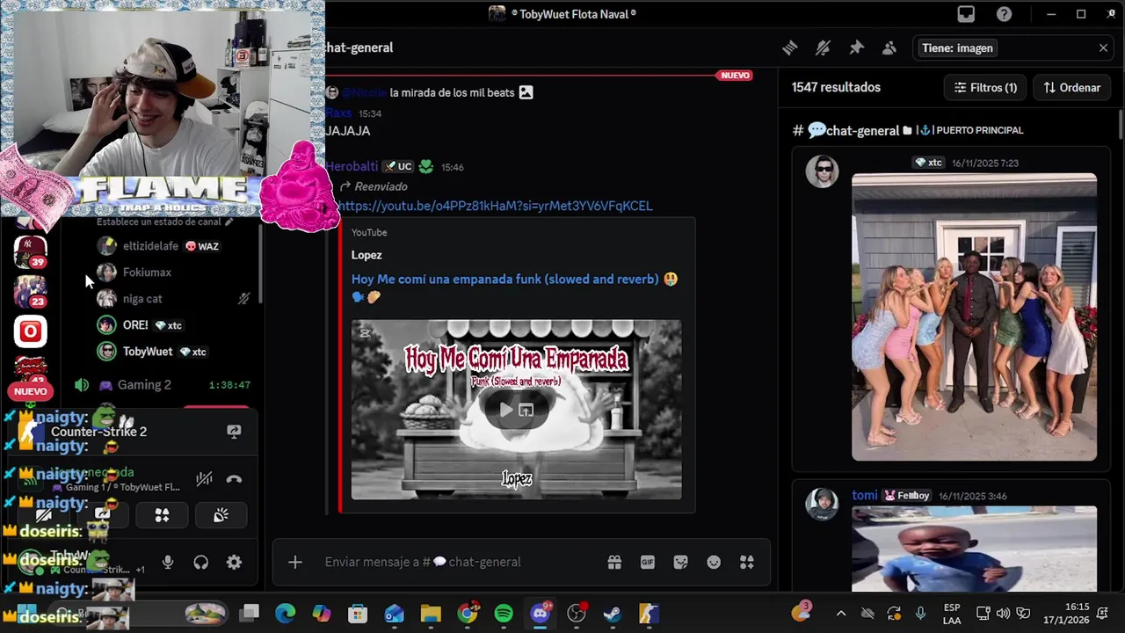Image resolution: width=1125 pixels, height=633 pixels.
Task: Open the folder icon beside chat-general results header
Action: click(x=907, y=130)
